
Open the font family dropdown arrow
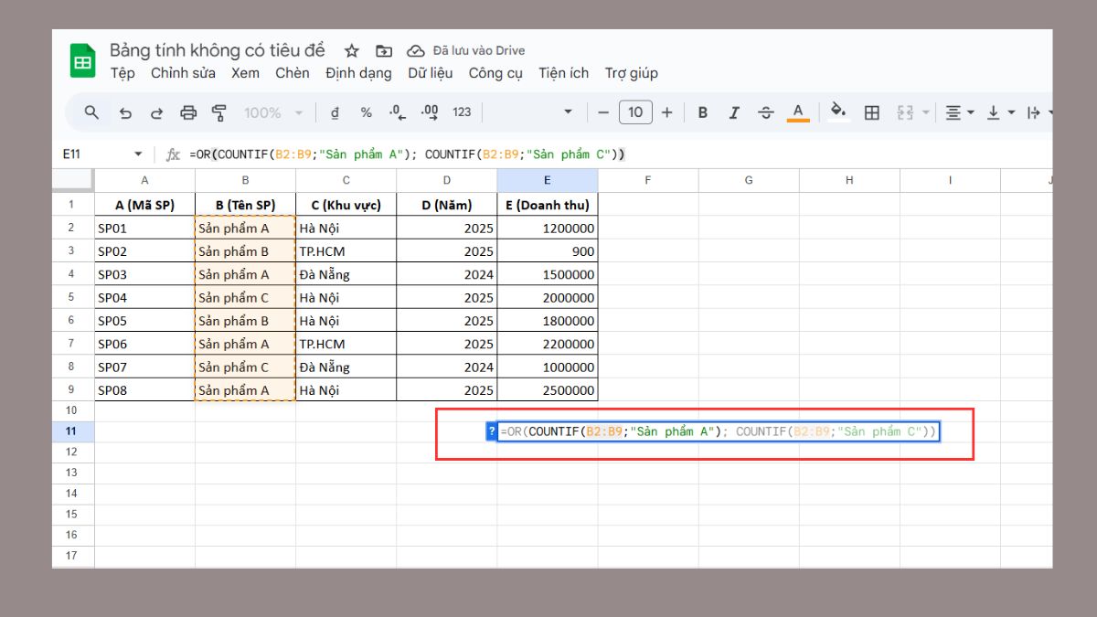pos(568,112)
